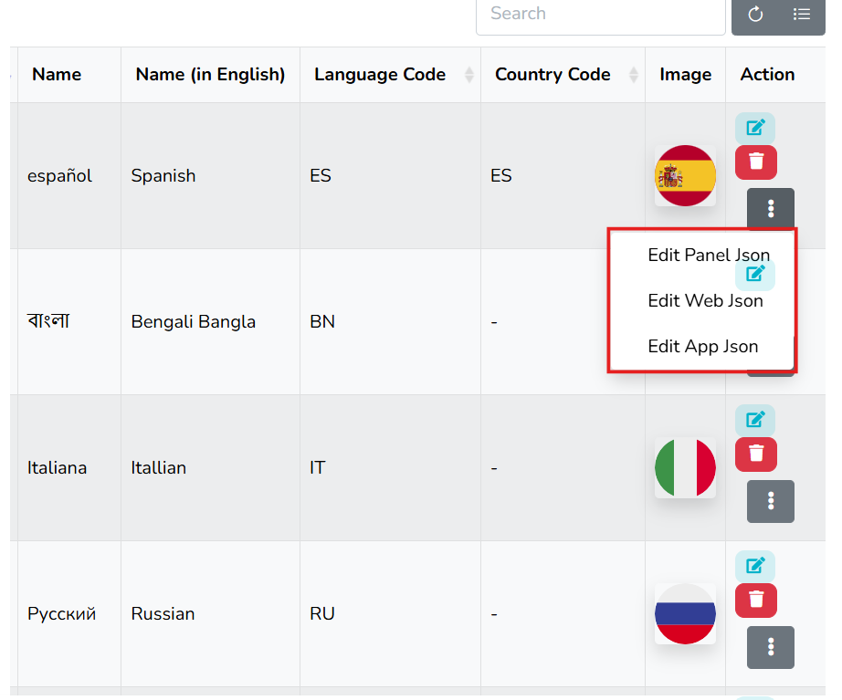Open the three-dot actions menu for Русский

[770, 647]
